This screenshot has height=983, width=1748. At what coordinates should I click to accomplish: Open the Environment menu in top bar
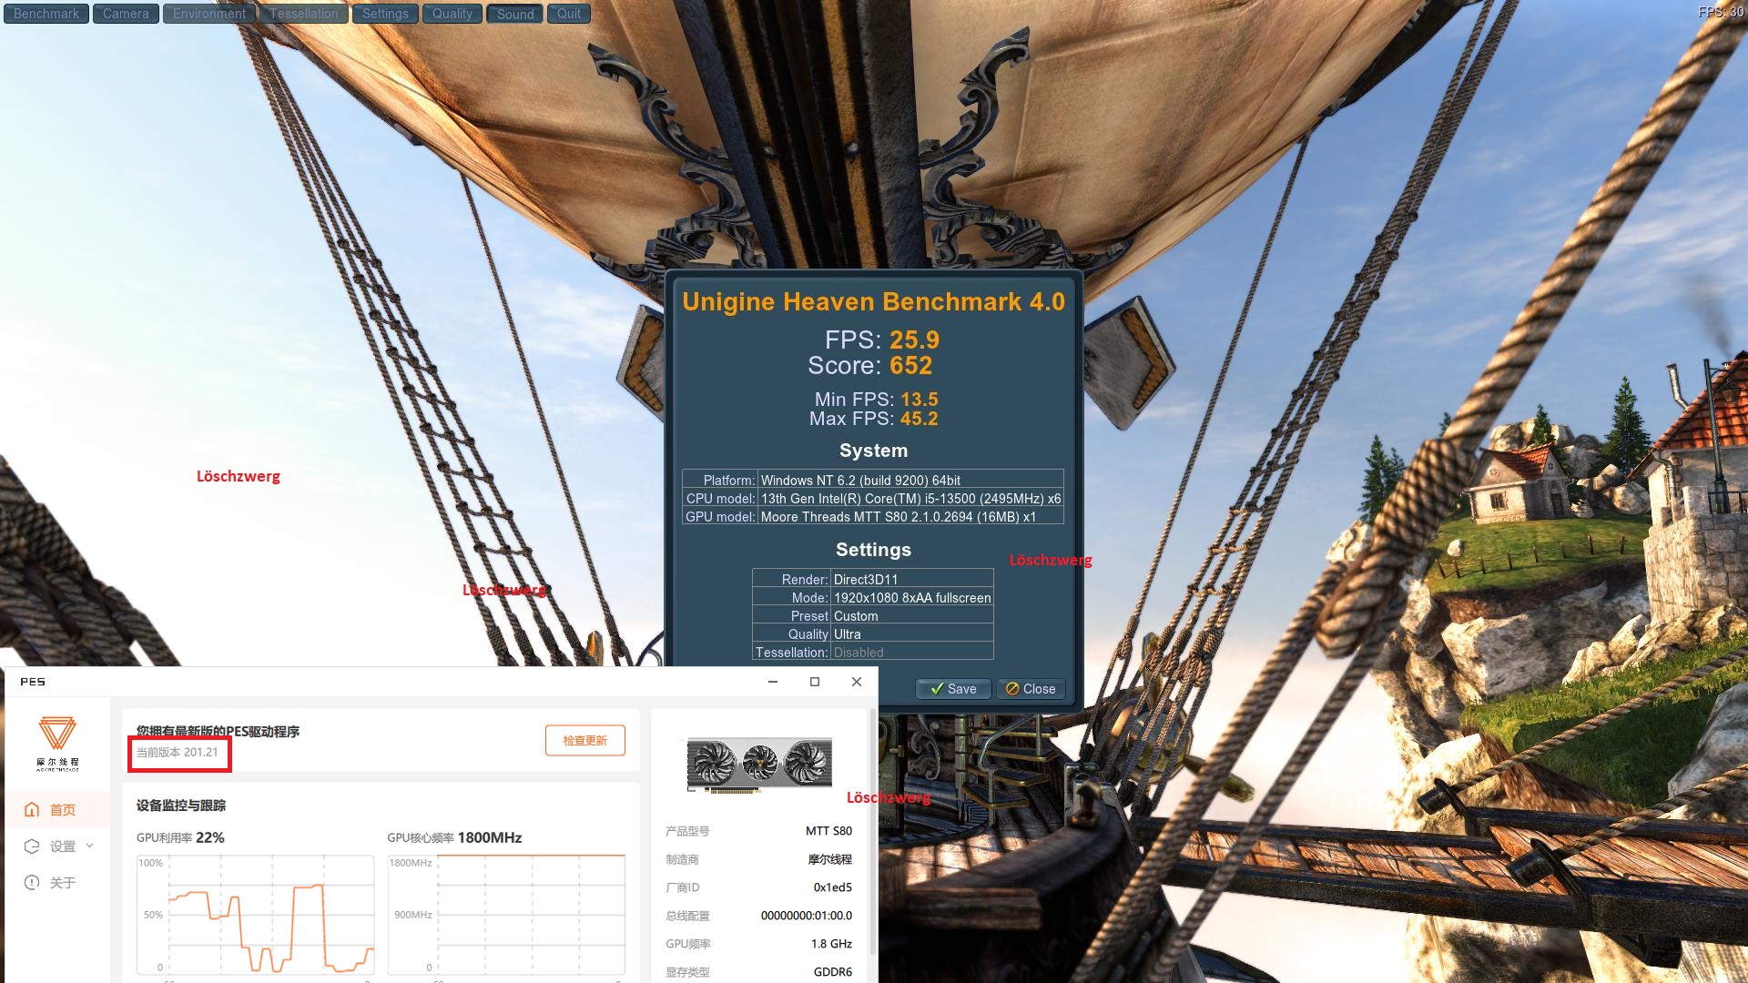[x=208, y=14]
